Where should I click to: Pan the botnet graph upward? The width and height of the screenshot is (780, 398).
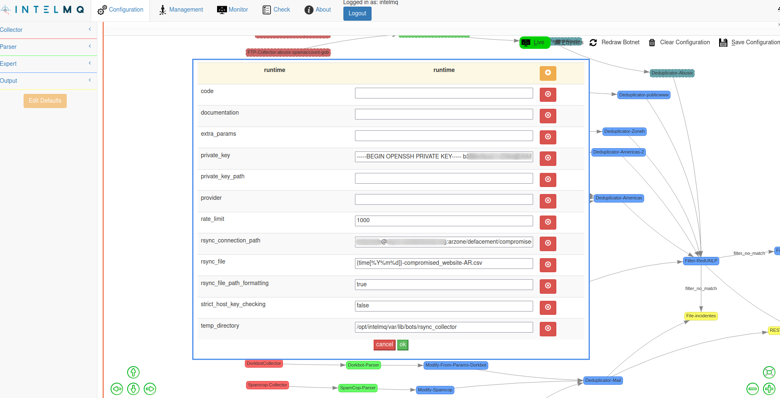(133, 372)
